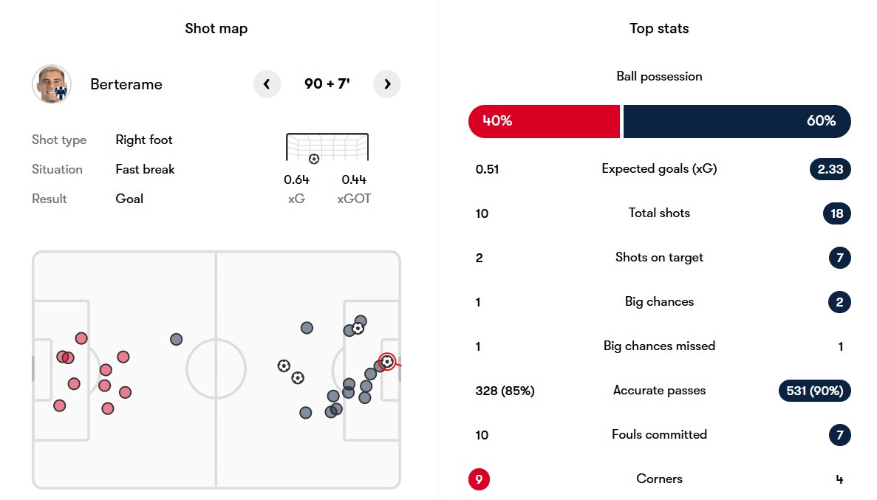877x500 pixels.
Task: Open Berterame's player avatar
Action: pos(52,84)
